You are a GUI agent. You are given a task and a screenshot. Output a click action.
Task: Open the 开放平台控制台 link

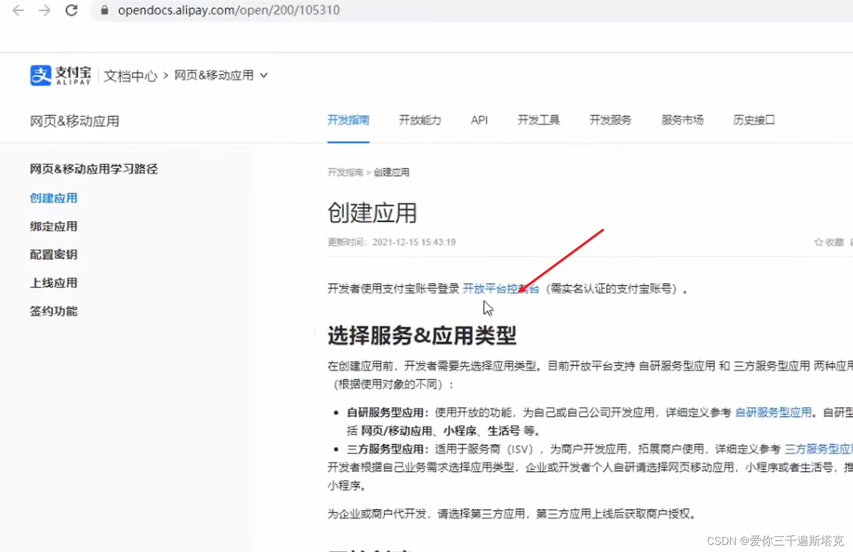click(501, 288)
